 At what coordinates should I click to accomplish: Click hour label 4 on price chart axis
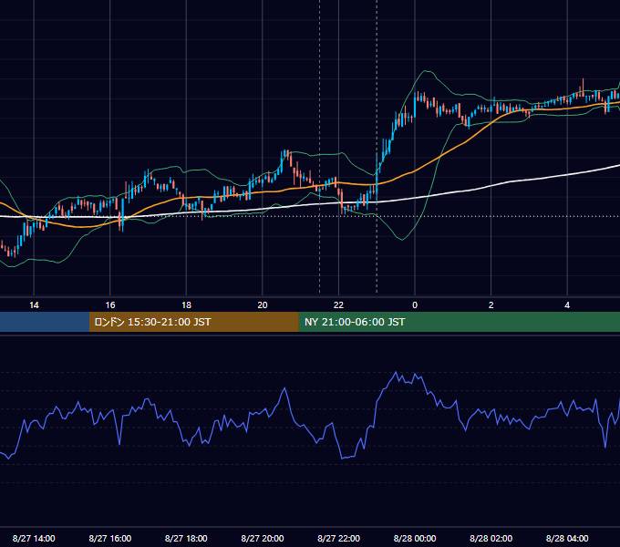(x=567, y=305)
